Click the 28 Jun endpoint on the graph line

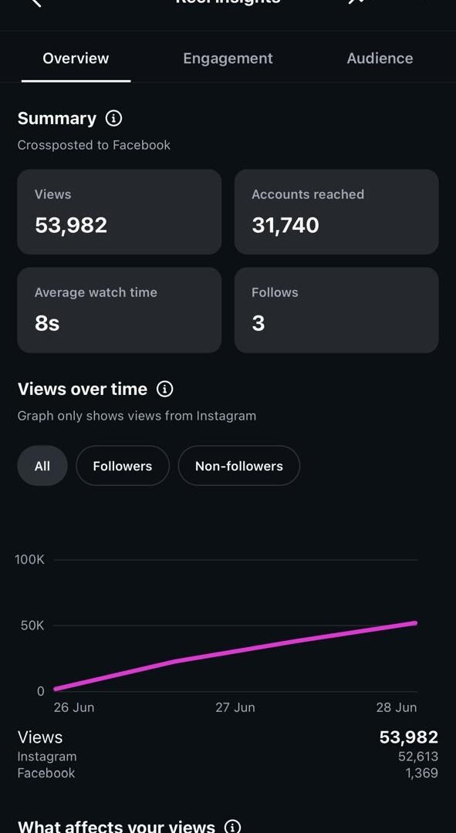[414, 622]
